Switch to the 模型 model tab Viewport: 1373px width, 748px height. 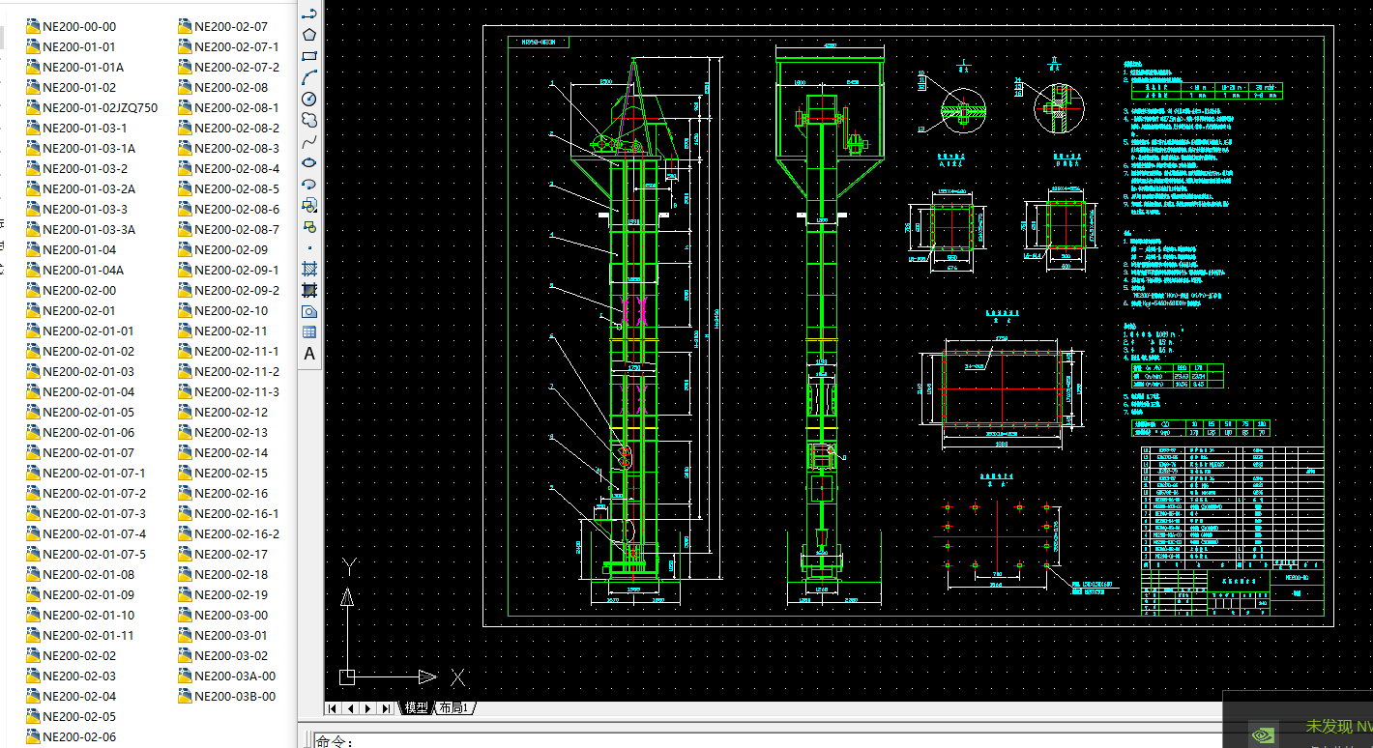(416, 708)
